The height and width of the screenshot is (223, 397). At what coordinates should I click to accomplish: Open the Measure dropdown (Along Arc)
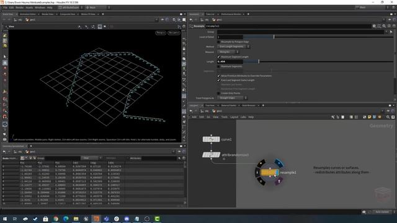point(228,52)
